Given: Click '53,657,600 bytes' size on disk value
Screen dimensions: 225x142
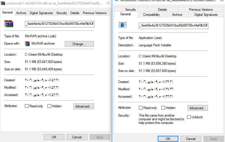Looking at the screenshot, I should pos(163,71).
